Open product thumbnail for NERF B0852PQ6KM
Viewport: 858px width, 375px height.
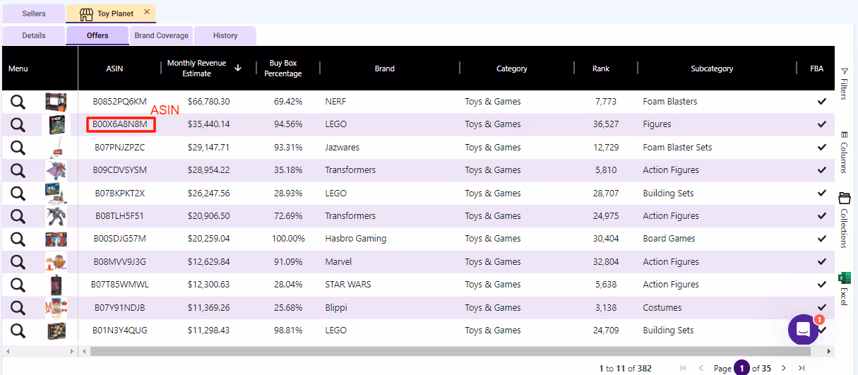pyautogui.click(x=56, y=102)
